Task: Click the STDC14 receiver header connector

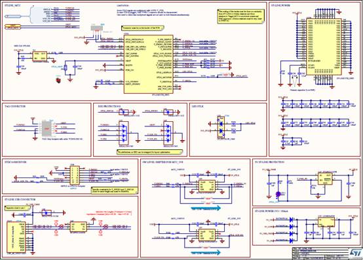Action: 75,176
